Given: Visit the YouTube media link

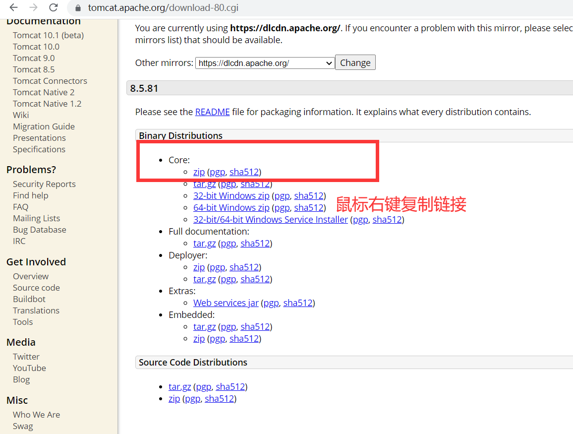Looking at the screenshot, I should click(30, 368).
